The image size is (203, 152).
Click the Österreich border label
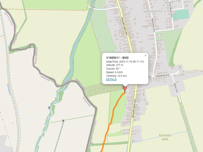45,78
